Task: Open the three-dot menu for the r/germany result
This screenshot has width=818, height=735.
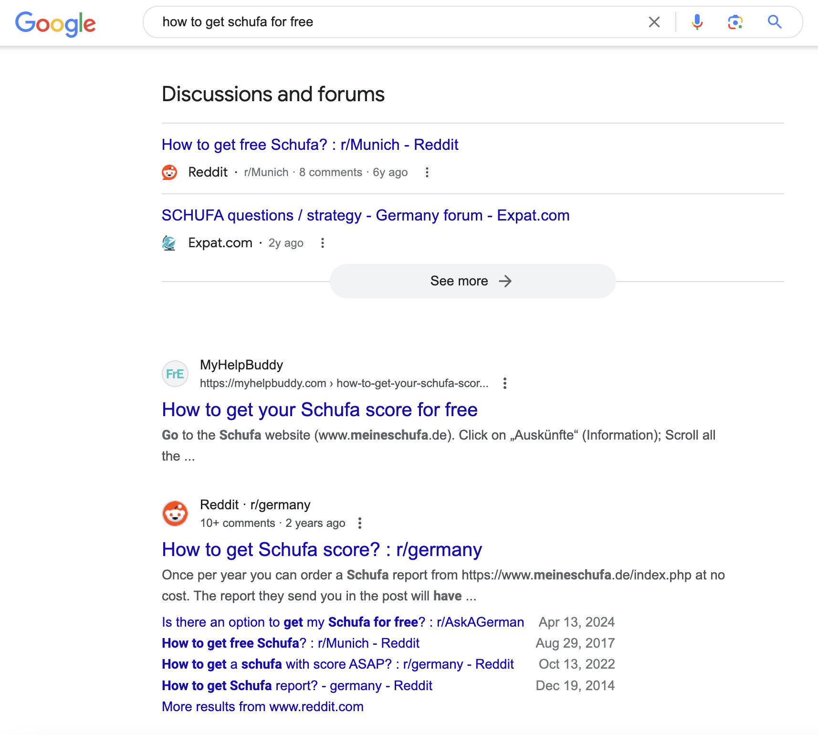Action: [x=359, y=523]
